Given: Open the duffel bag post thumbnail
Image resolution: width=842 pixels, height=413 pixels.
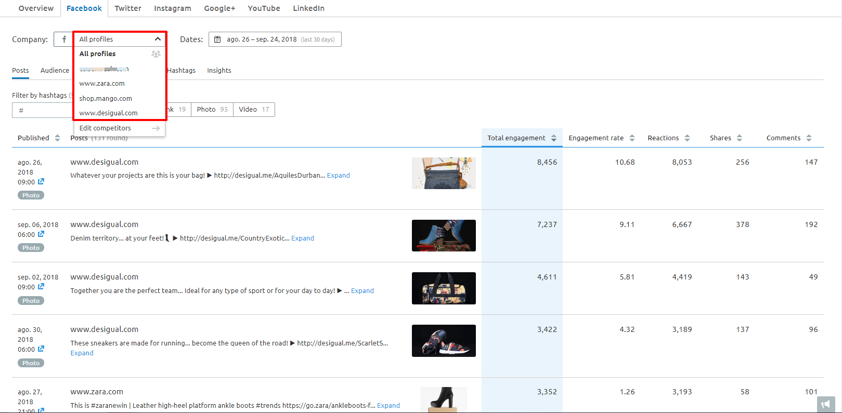Looking at the screenshot, I should pyautogui.click(x=444, y=288).
